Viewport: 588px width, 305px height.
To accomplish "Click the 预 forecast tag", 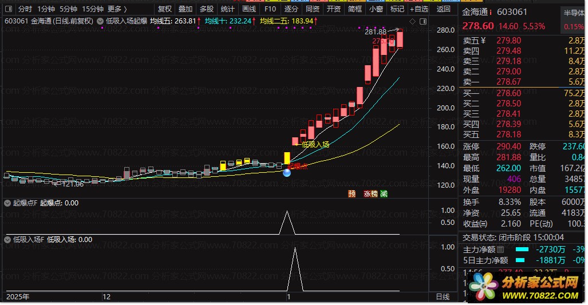I will pyautogui.click(x=352, y=194).
